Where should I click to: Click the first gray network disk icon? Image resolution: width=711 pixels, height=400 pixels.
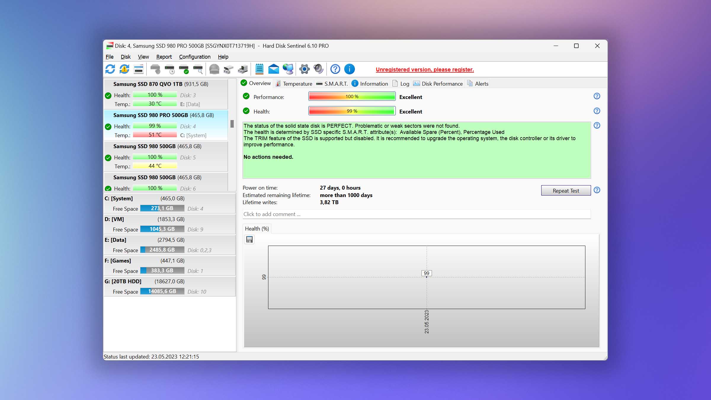point(228,69)
